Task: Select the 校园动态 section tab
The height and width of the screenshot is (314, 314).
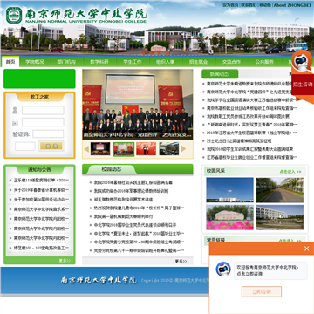Action: click(x=112, y=169)
